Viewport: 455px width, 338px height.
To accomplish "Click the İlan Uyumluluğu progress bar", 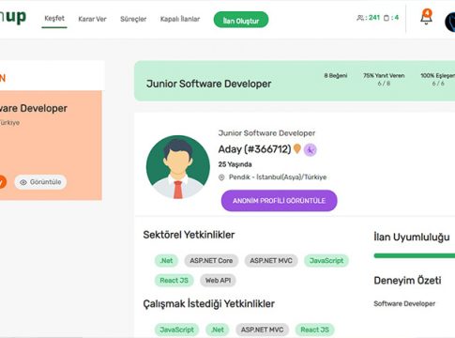I will coord(415,255).
